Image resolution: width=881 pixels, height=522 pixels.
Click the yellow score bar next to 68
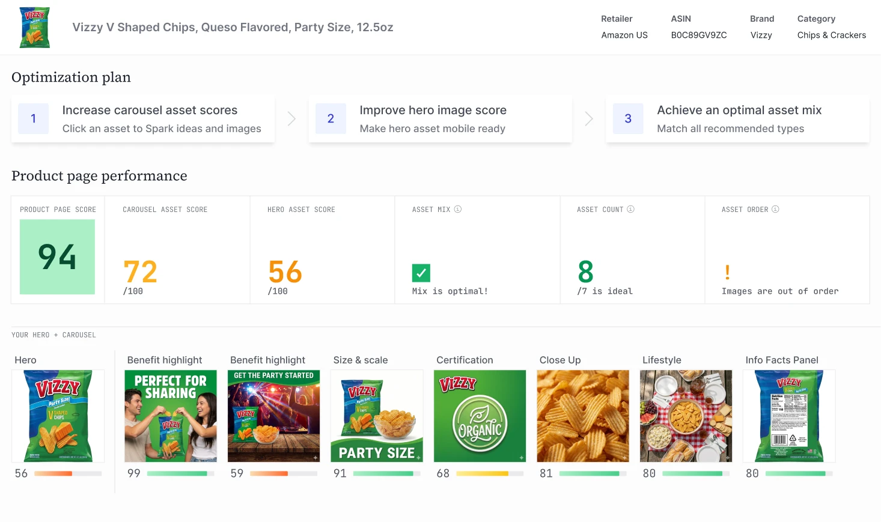(x=490, y=473)
